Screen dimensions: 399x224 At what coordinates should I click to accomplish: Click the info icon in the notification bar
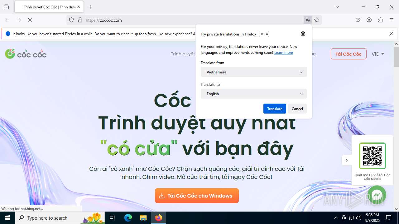pyautogui.click(x=8, y=34)
